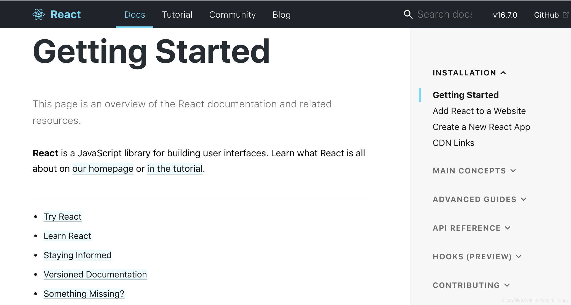Expand the Main Concepts section

(474, 171)
